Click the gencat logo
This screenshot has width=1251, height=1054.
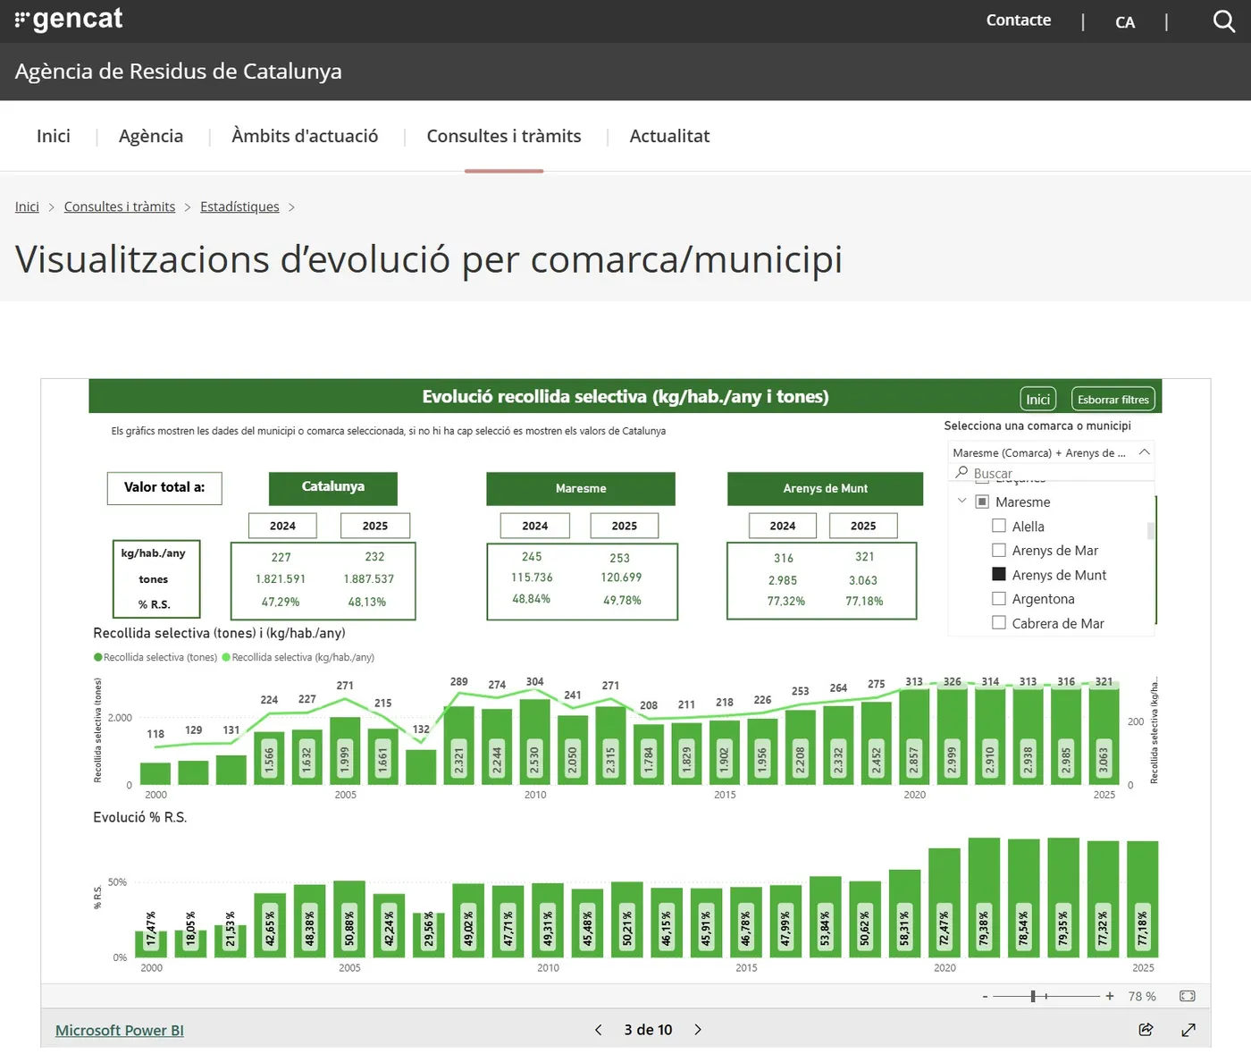tap(69, 20)
